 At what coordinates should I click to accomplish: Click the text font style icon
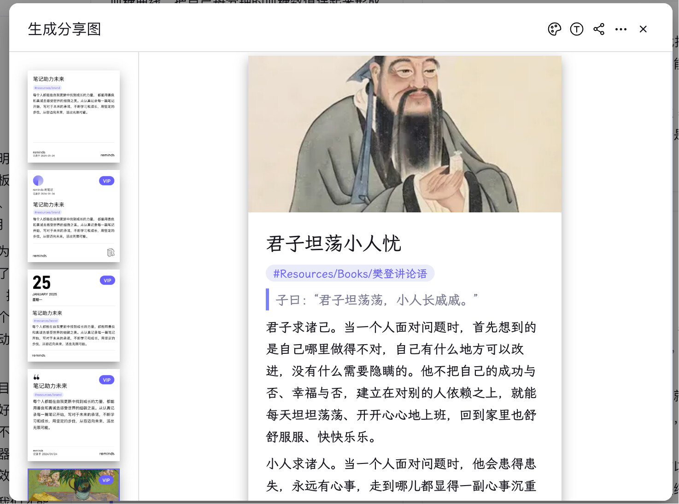click(577, 29)
